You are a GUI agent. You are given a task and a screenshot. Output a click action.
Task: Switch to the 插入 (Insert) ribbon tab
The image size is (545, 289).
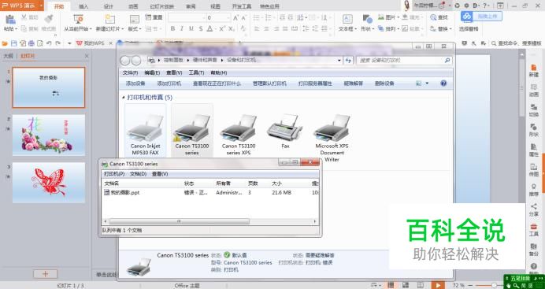coord(83,6)
